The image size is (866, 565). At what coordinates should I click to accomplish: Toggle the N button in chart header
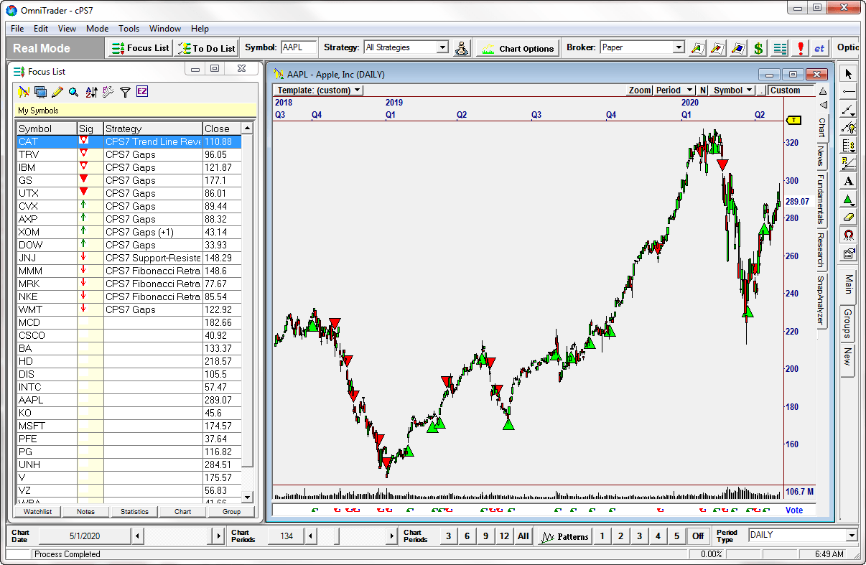(703, 90)
